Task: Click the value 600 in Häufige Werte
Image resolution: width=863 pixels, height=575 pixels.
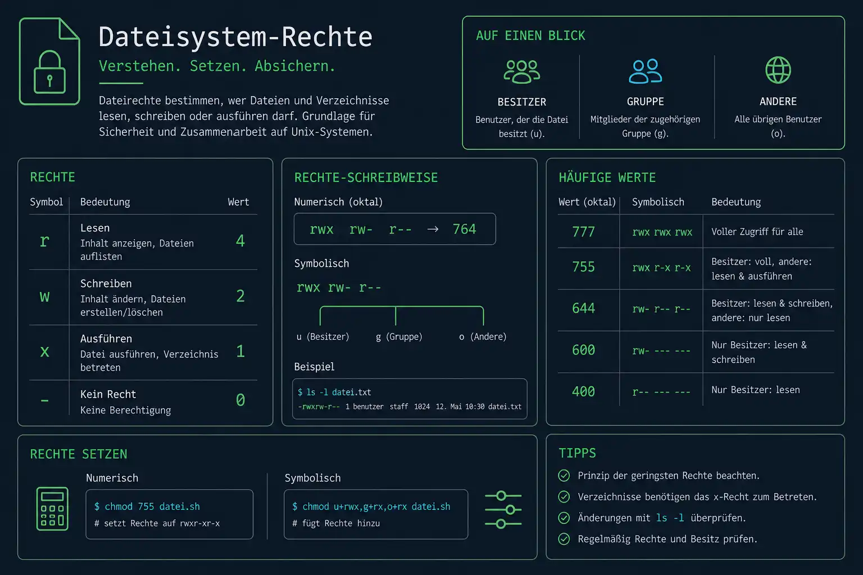Action: click(583, 350)
